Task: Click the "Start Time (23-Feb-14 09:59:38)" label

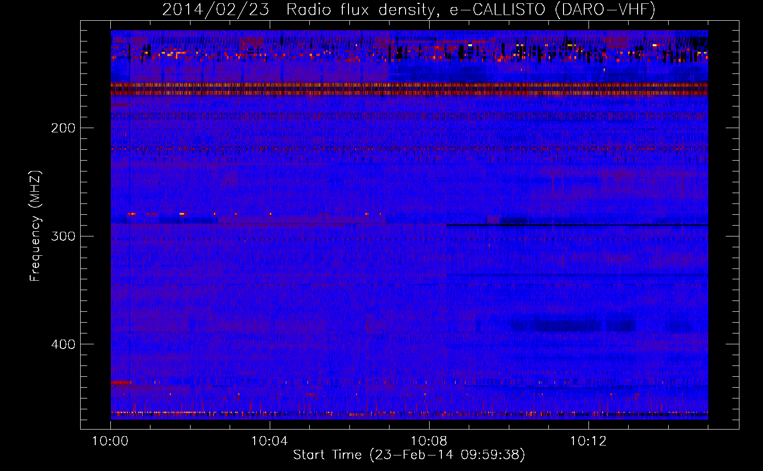Action: pyautogui.click(x=409, y=455)
